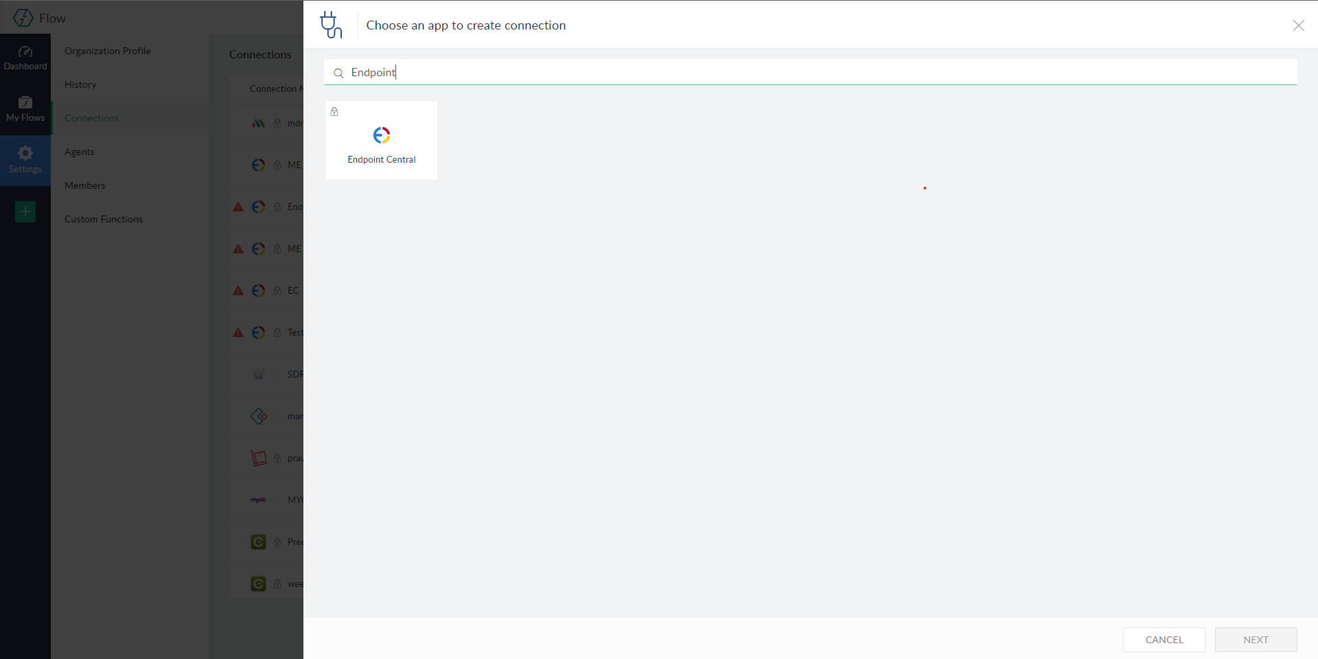Select Members in the settings menu
The width and height of the screenshot is (1318, 659).
(x=85, y=185)
